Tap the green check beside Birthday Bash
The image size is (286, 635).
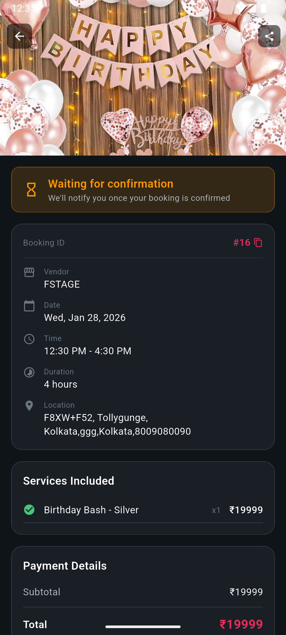(x=29, y=510)
